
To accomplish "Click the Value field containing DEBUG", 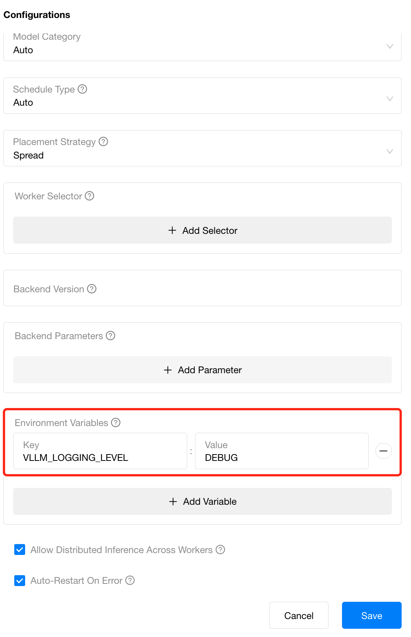I will tap(282, 451).
